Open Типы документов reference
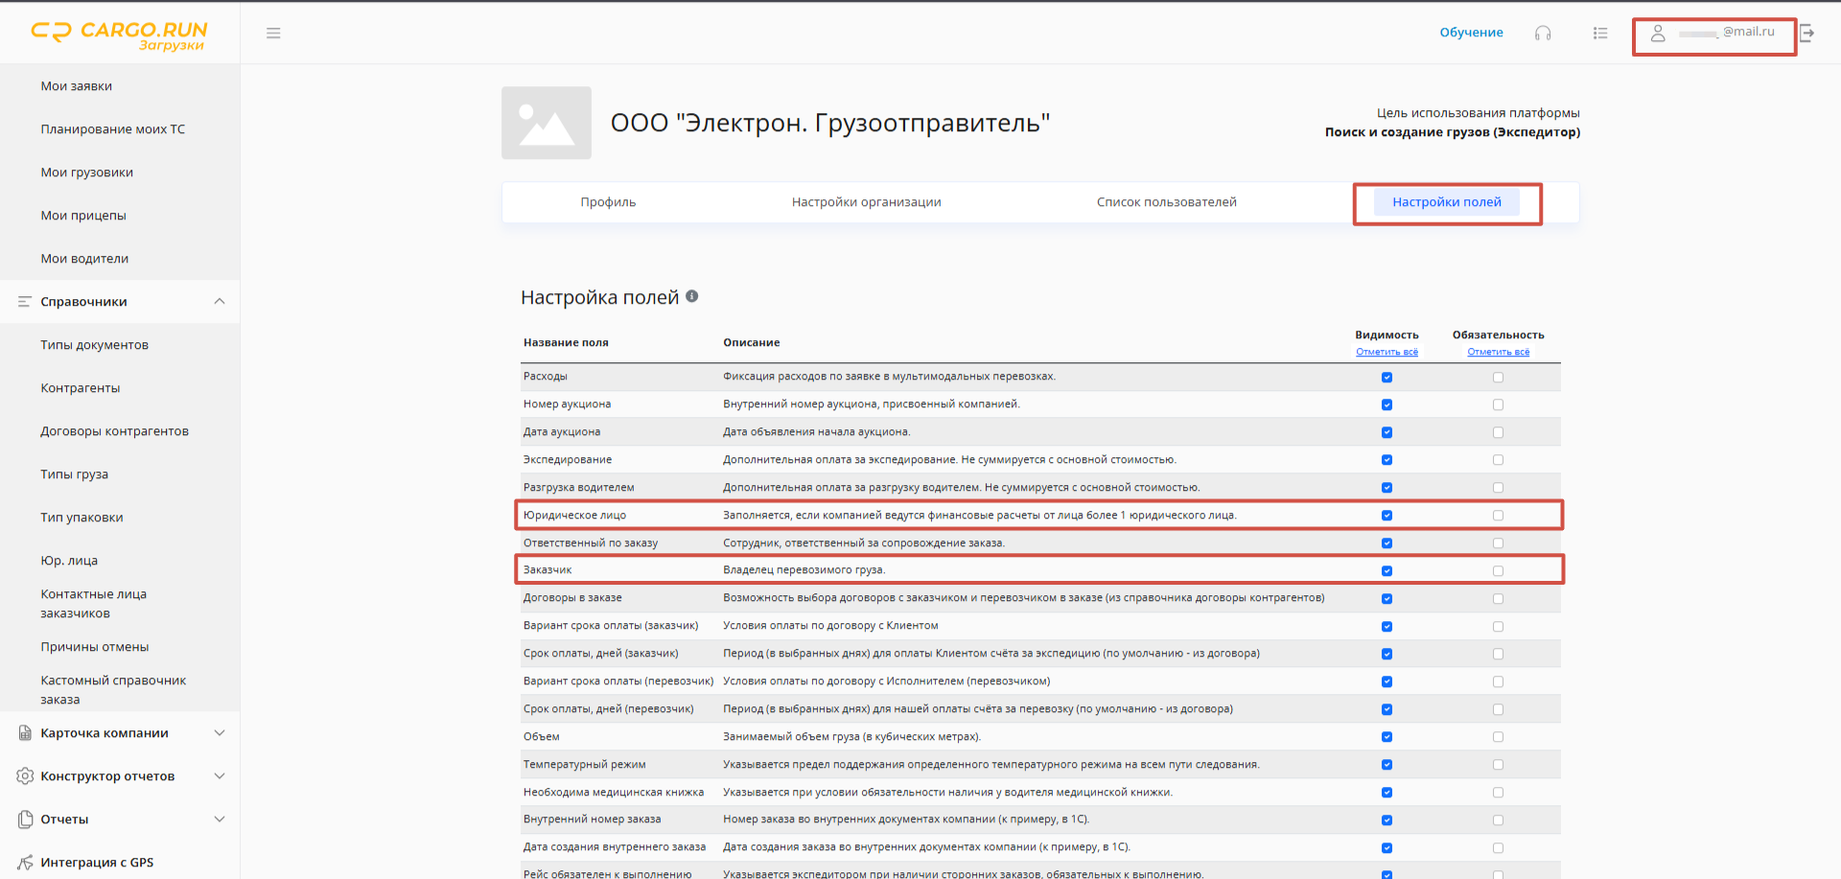This screenshot has height=879, width=1841. point(95,345)
